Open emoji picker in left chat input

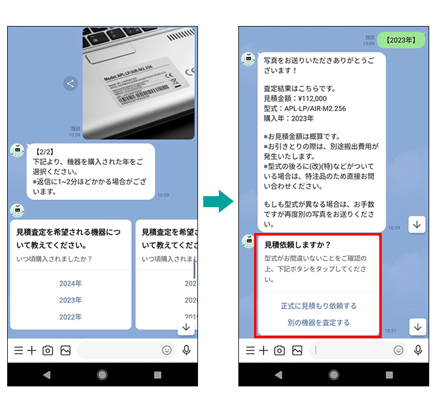point(167,350)
